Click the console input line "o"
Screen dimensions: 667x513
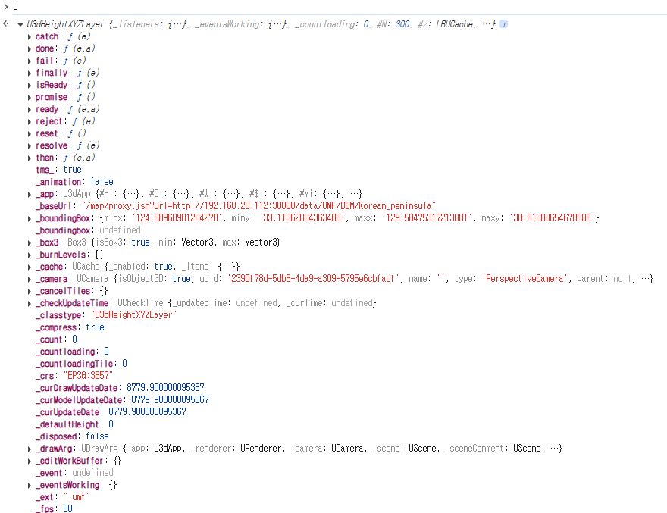pyautogui.click(x=15, y=8)
